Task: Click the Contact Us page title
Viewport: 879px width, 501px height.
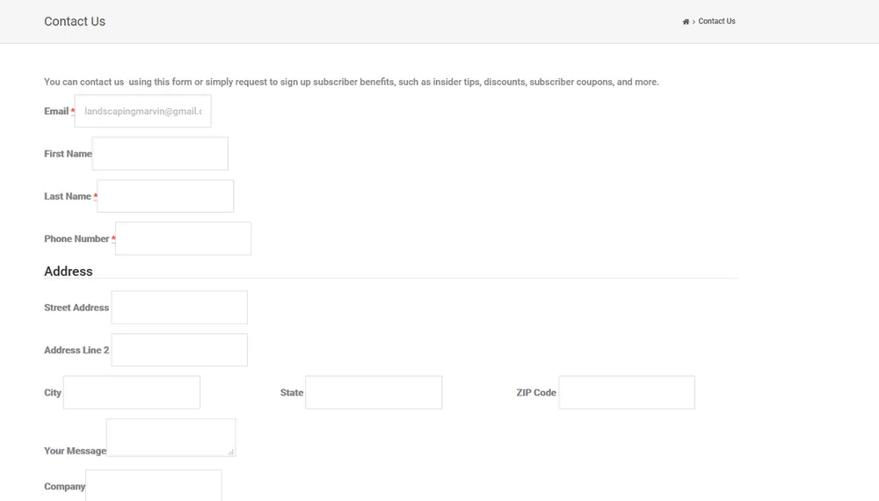Action: 75,21
